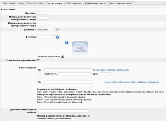Click the Список свойств label
This screenshot has width=166, height=121.
pos(28,68)
